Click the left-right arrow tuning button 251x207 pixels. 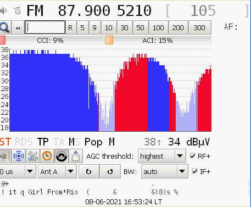tap(18, 28)
